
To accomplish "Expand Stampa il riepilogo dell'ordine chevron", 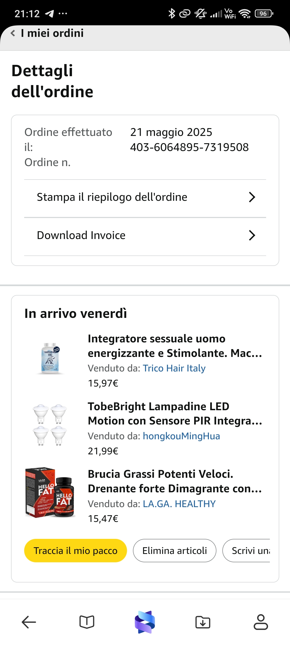I will 252,197.
